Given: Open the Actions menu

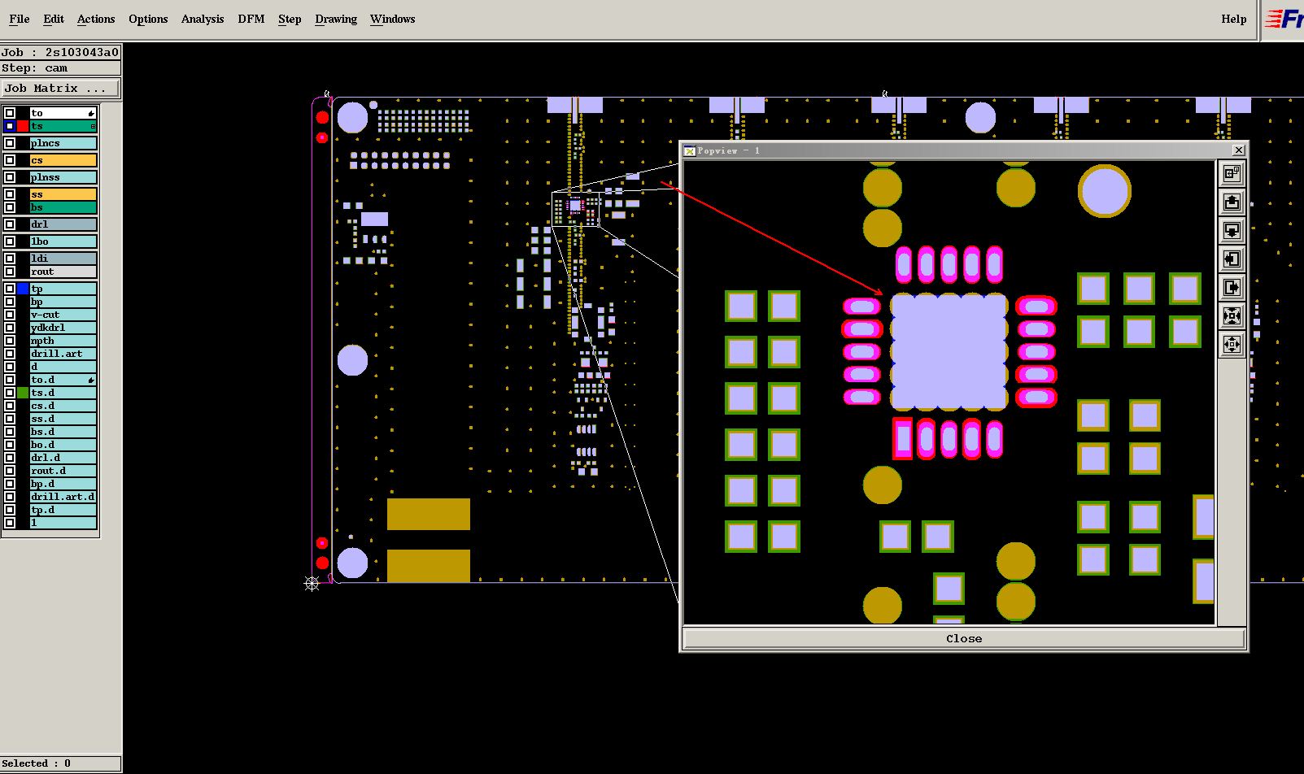Looking at the screenshot, I should pyautogui.click(x=96, y=19).
